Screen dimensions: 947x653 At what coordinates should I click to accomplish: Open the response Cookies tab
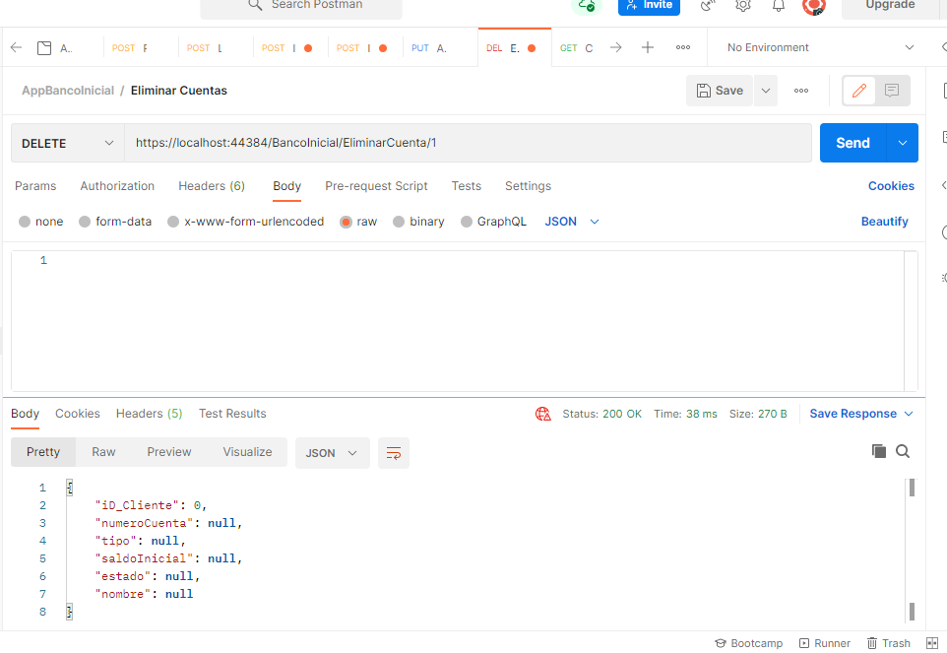click(x=78, y=414)
